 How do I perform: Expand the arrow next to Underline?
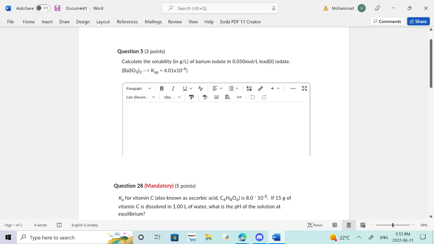[191, 89]
